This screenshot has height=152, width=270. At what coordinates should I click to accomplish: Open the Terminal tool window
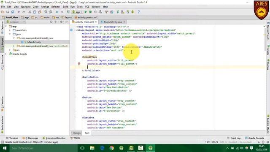click(x=12, y=138)
